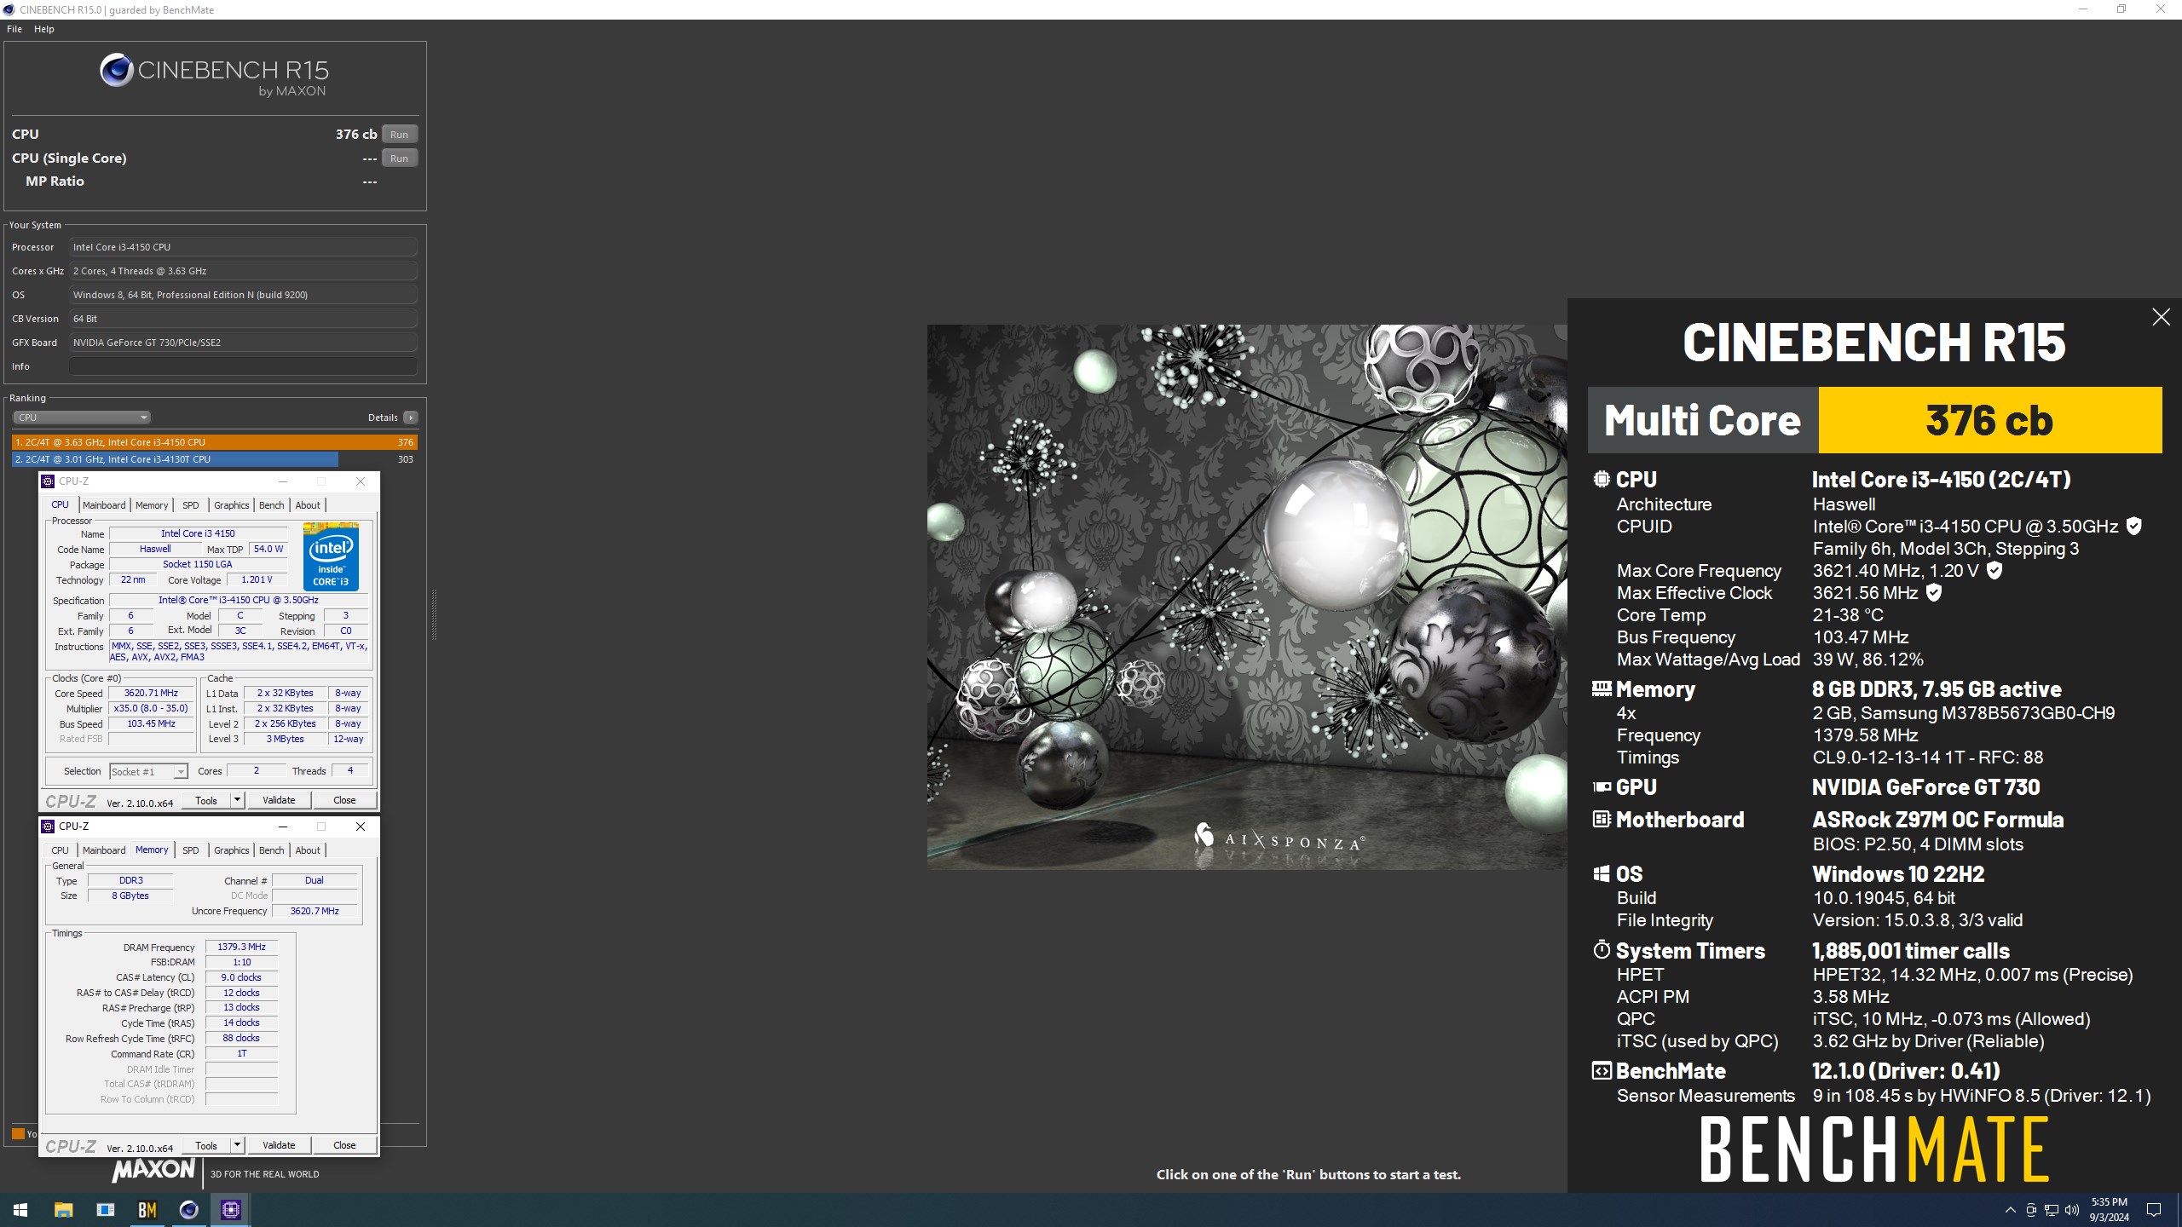This screenshot has height=1227, width=2182.
Task: Click Tools button in CPU-Z CPU window
Action: pos(206,800)
